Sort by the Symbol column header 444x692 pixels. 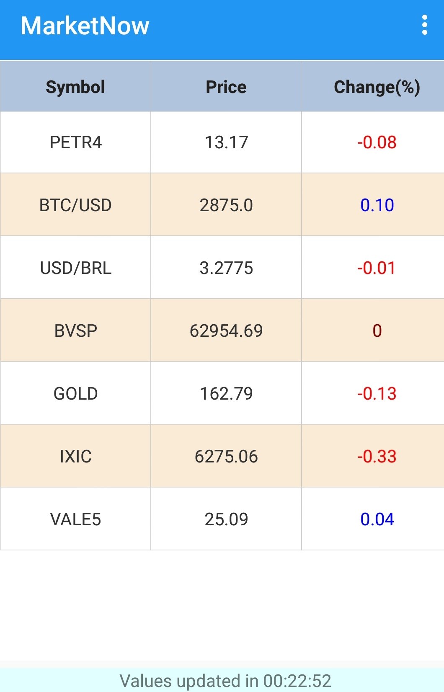click(75, 87)
